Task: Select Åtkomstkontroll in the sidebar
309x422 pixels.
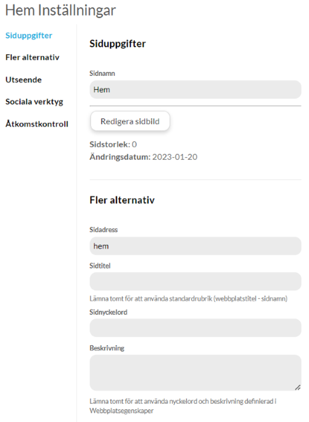Action: coord(37,124)
